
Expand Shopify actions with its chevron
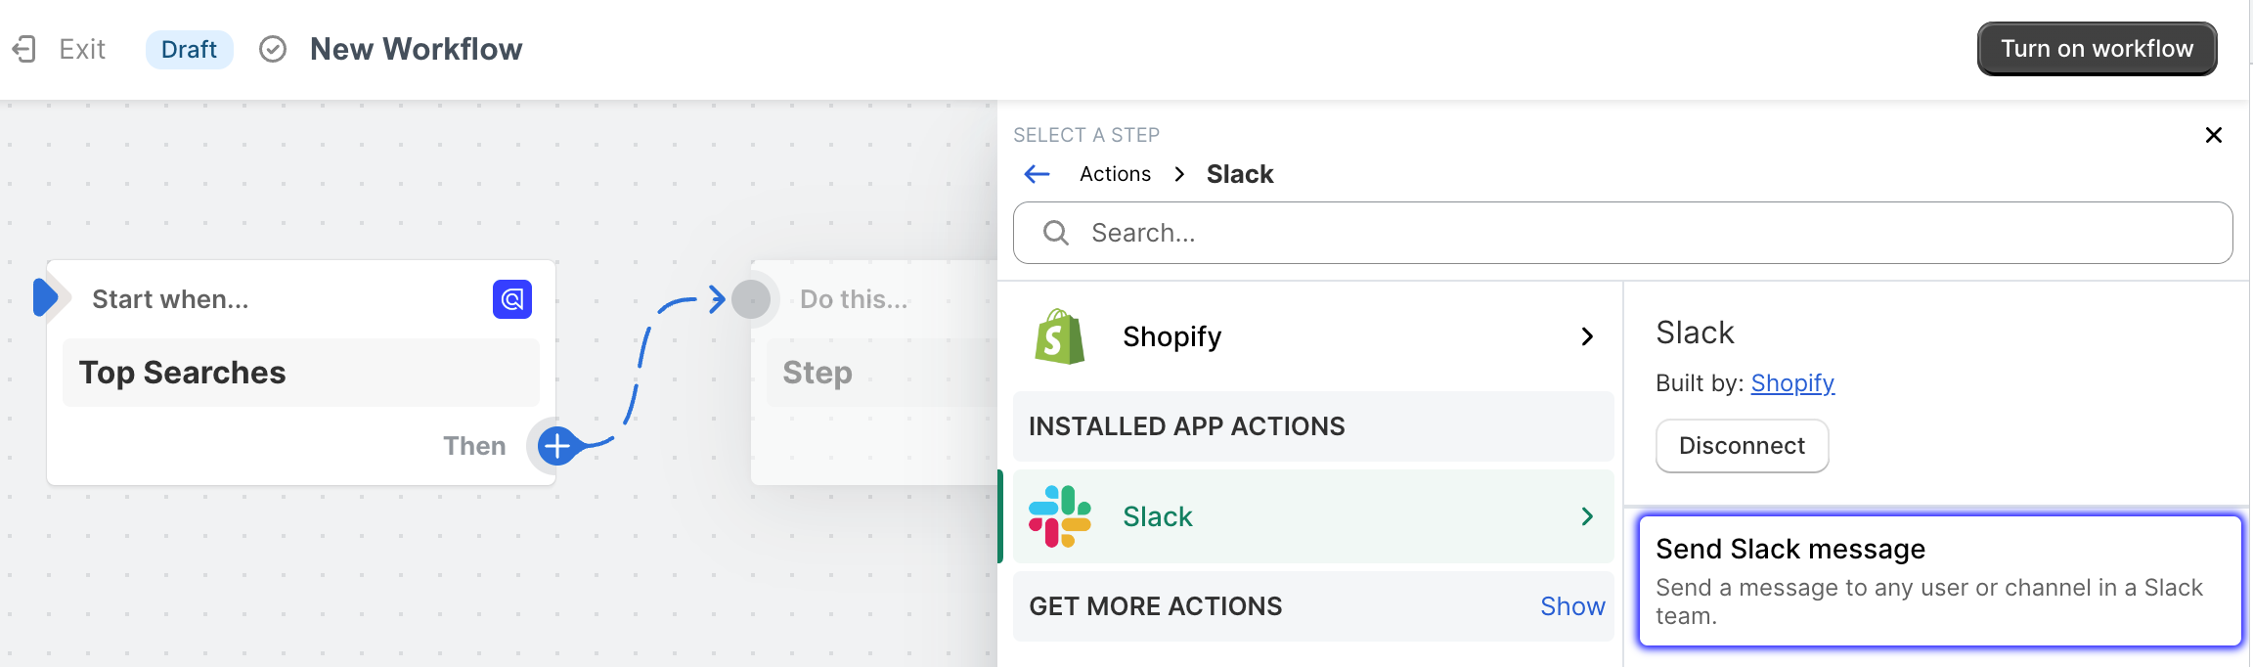(x=1587, y=335)
